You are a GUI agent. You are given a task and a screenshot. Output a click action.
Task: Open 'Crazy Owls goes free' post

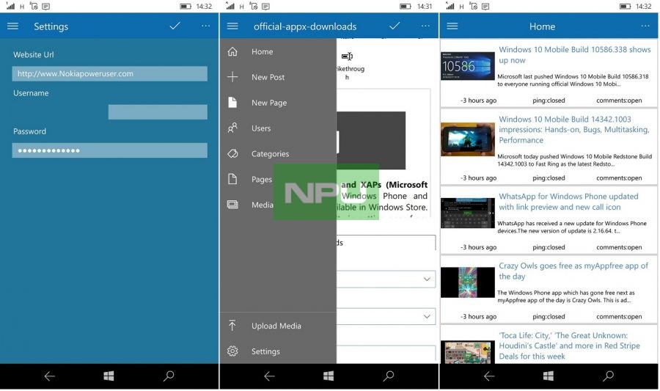click(x=573, y=271)
